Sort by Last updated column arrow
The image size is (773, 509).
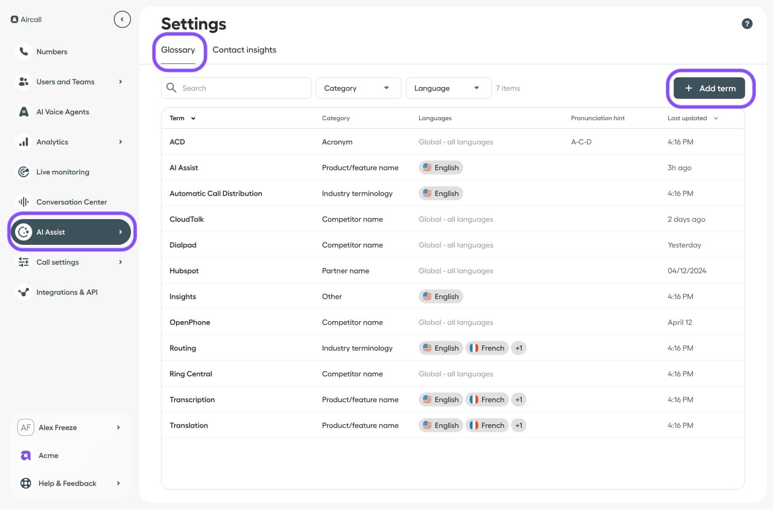pos(716,118)
